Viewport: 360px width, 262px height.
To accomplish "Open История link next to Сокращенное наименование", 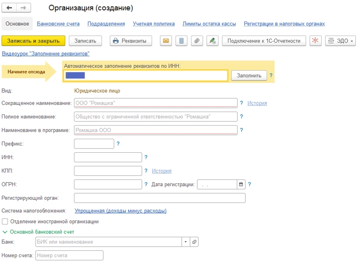I will (x=257, y=103).
